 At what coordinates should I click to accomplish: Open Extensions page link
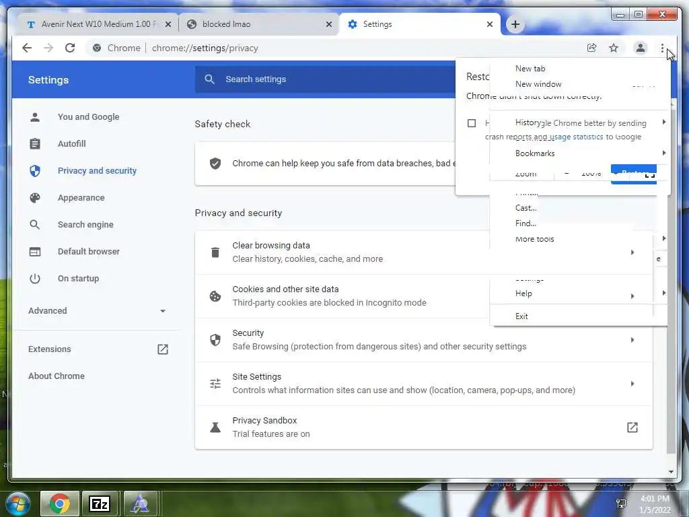(49, 349)
